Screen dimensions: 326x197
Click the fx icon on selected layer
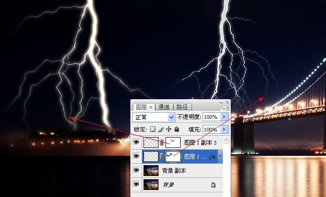(212, 157)
